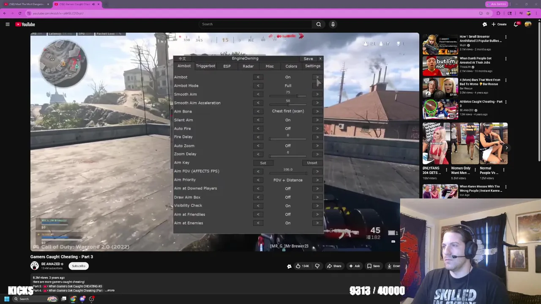Viewport: 541px width, 304px height.
Task: Switch to the Settings tab
Action: click(x=313, y=66)
